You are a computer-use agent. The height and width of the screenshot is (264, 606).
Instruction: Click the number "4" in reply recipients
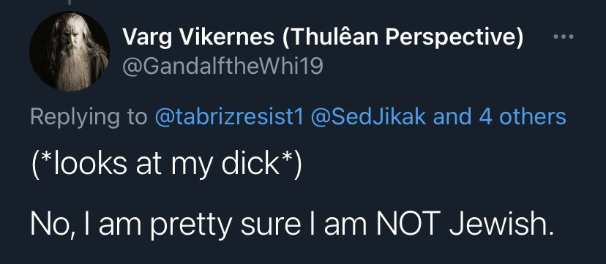point(485,117)
